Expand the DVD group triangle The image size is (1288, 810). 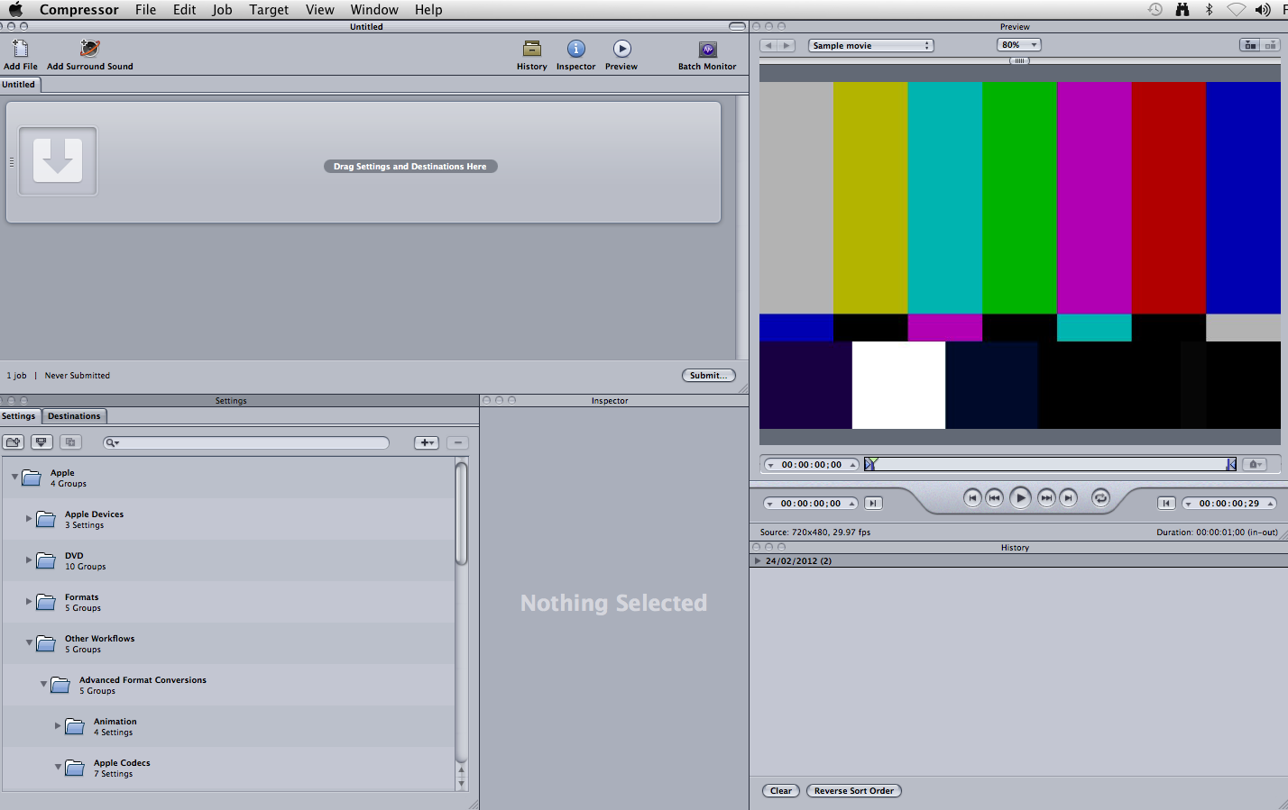[x=29, y=560]
